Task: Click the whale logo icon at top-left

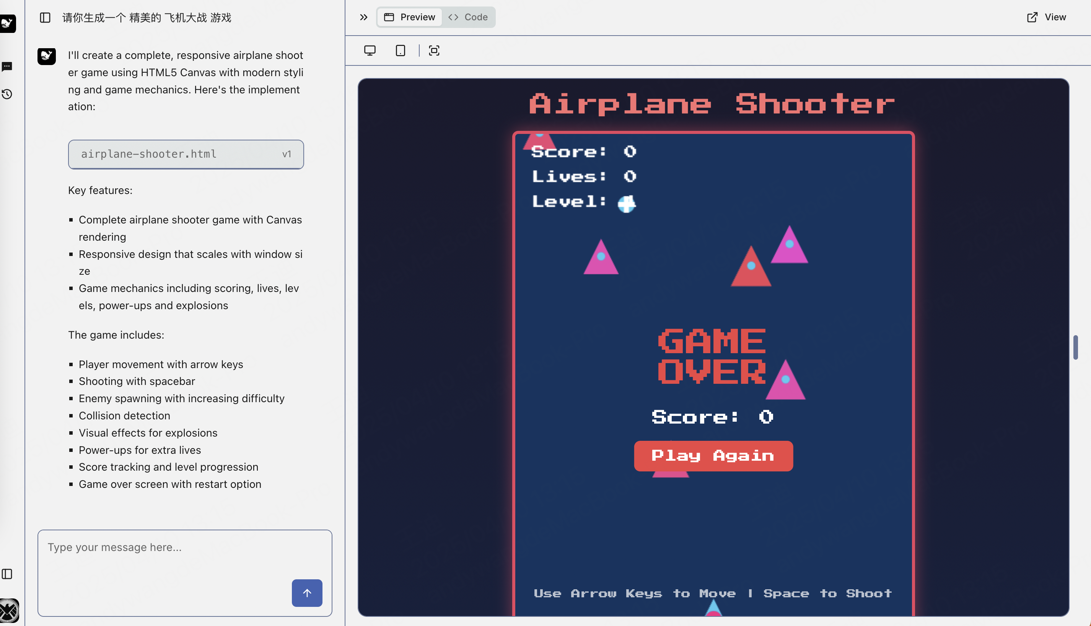Action: coord(7,23)
